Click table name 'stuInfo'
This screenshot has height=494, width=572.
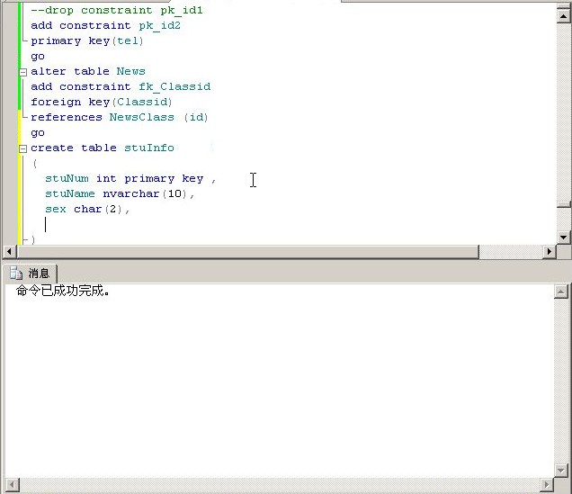click(149, 148)
